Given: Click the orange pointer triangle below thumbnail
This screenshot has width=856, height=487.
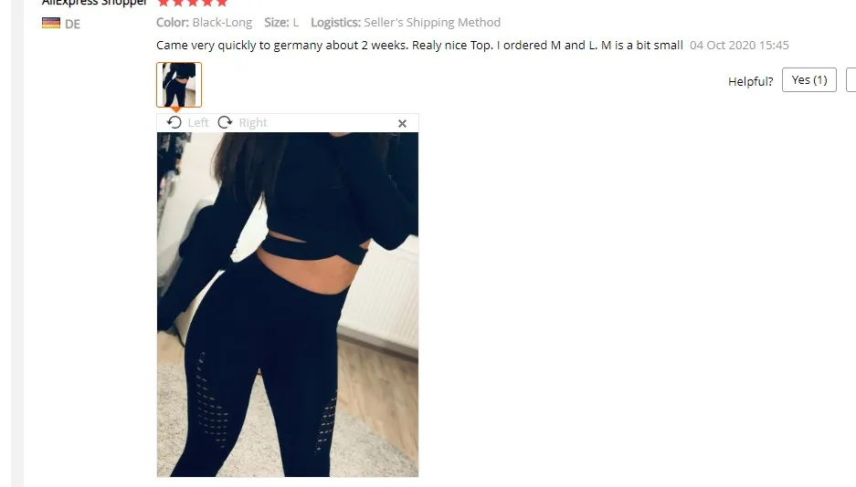Looking at the screenshot, I should [x=175, y=109].
